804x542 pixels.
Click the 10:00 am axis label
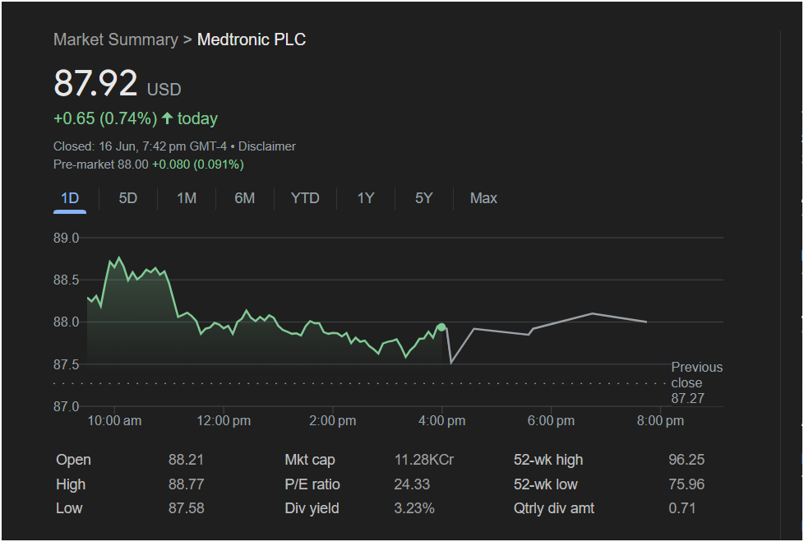(x=114, y=421)
